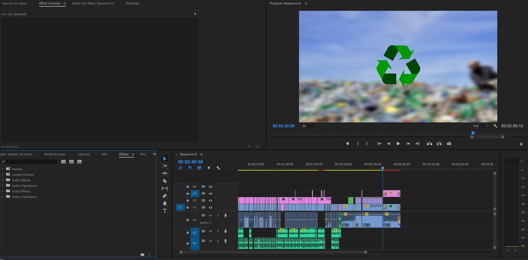Click the Export Frame camera icon
Viewport: 528px width, 260px height.
click(x=449, y=143)
